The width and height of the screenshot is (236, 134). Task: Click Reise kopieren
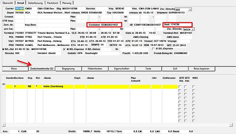pos(201,69)
